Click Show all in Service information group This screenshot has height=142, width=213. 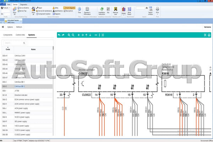[x=33, y=11]
